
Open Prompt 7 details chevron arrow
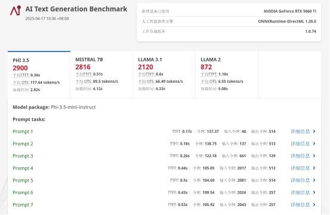point(314,204)
